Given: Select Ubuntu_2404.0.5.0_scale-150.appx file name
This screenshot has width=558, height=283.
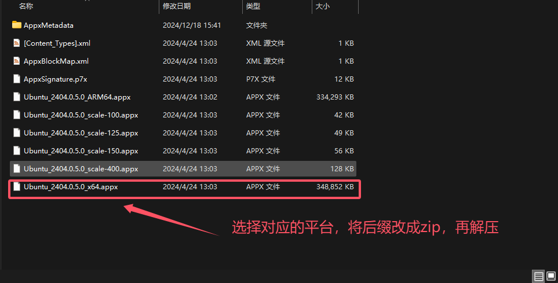Looking at the screenshot, I should (x=81, y=151).
